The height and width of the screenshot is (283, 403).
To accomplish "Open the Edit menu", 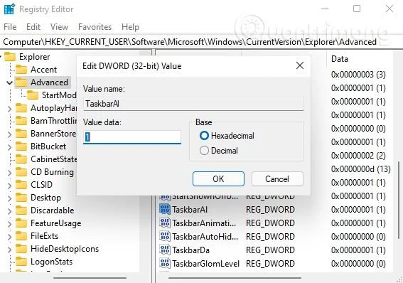I will [33, 27].
